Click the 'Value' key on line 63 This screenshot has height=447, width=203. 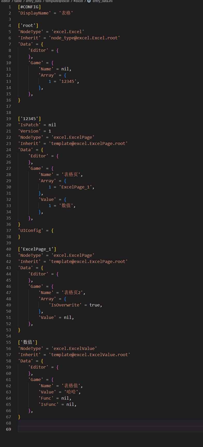pos(47,392)
